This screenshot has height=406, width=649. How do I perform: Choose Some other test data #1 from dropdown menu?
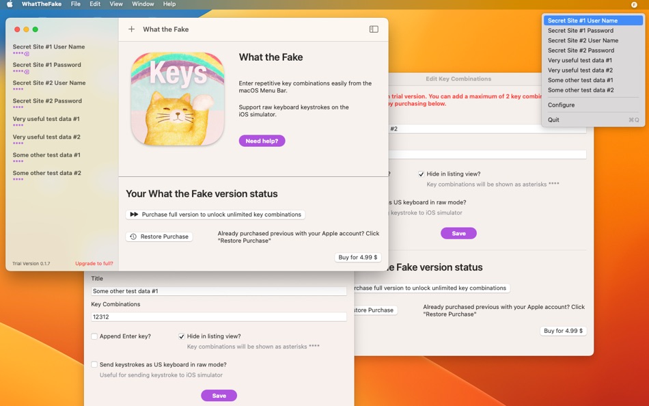coord(593,80)
